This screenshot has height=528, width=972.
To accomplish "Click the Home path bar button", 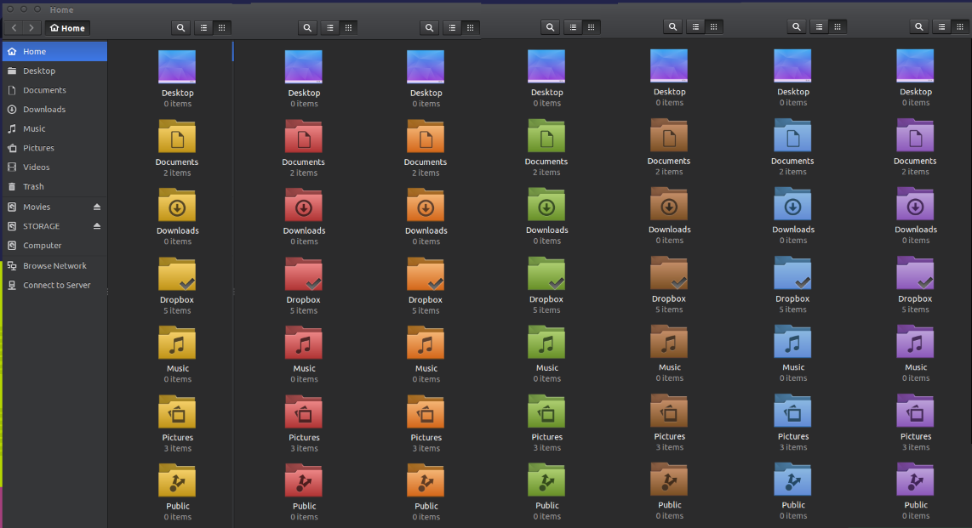I will [x=67, y=28].
